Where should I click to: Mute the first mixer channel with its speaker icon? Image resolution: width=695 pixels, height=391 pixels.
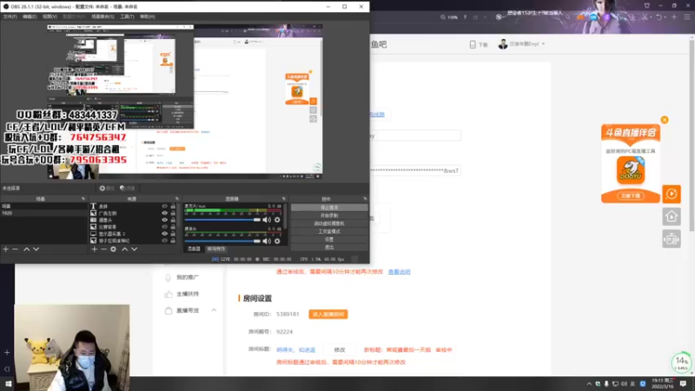tap(267, 220)
